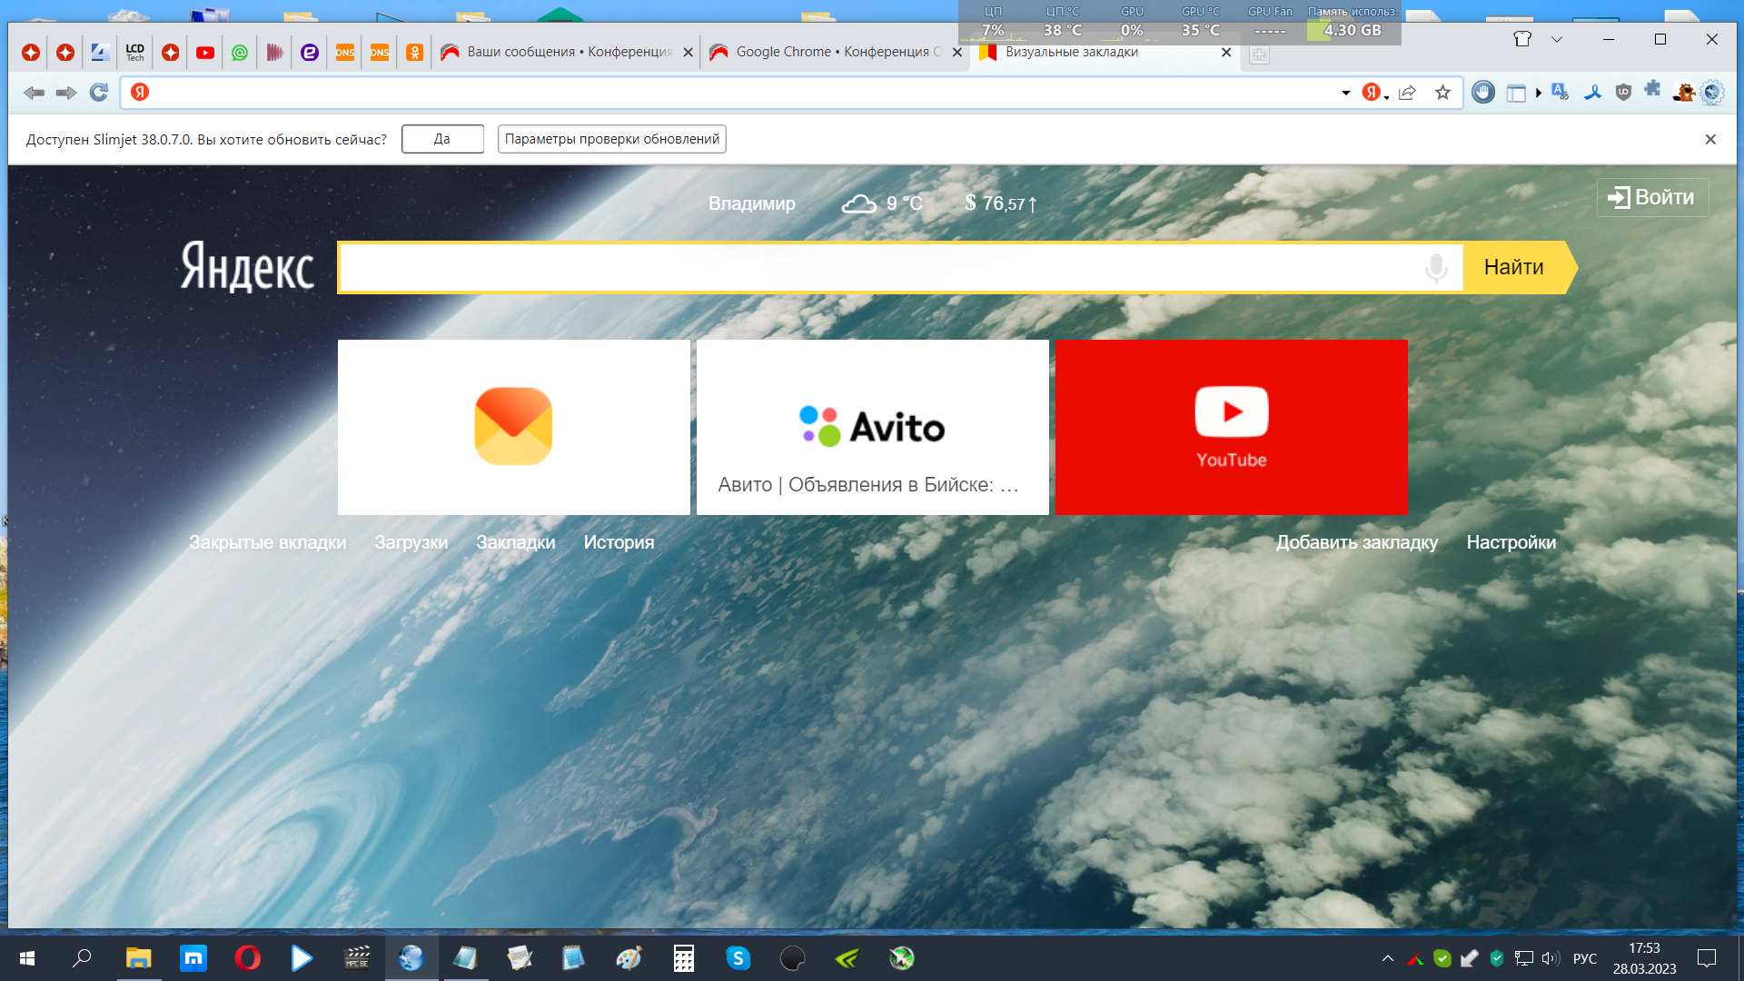This screenshot has width=1744, height=981.
Task: Click the bookmark star in the address bar
Action: tap(1442, 93)
